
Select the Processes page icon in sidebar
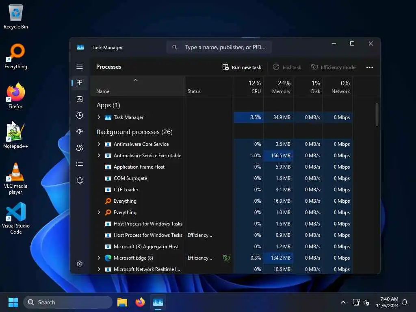[x=79, y=83]
